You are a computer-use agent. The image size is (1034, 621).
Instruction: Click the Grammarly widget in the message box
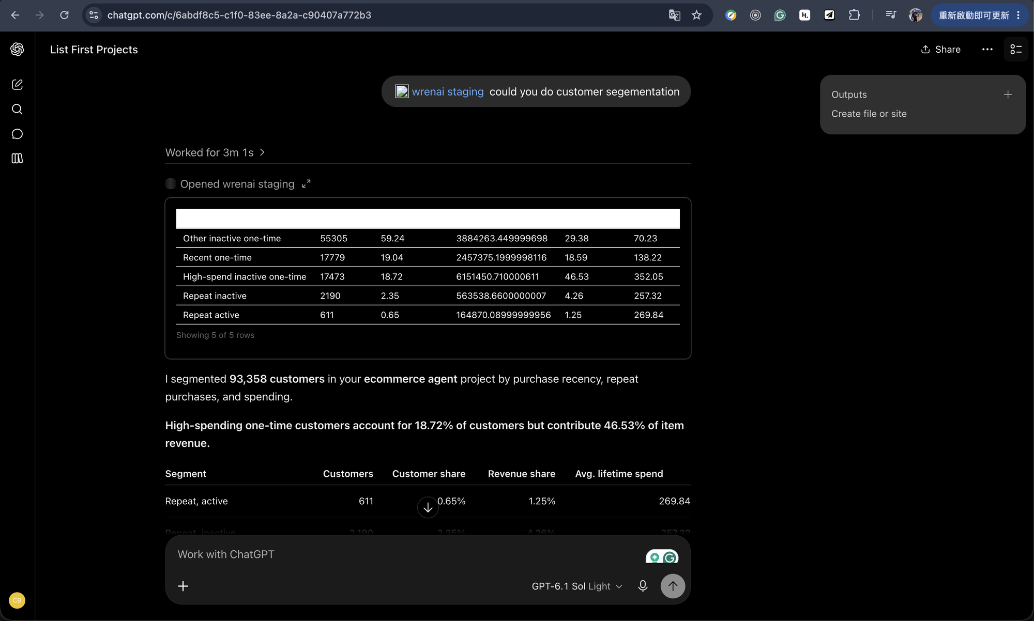pos(662,557)
